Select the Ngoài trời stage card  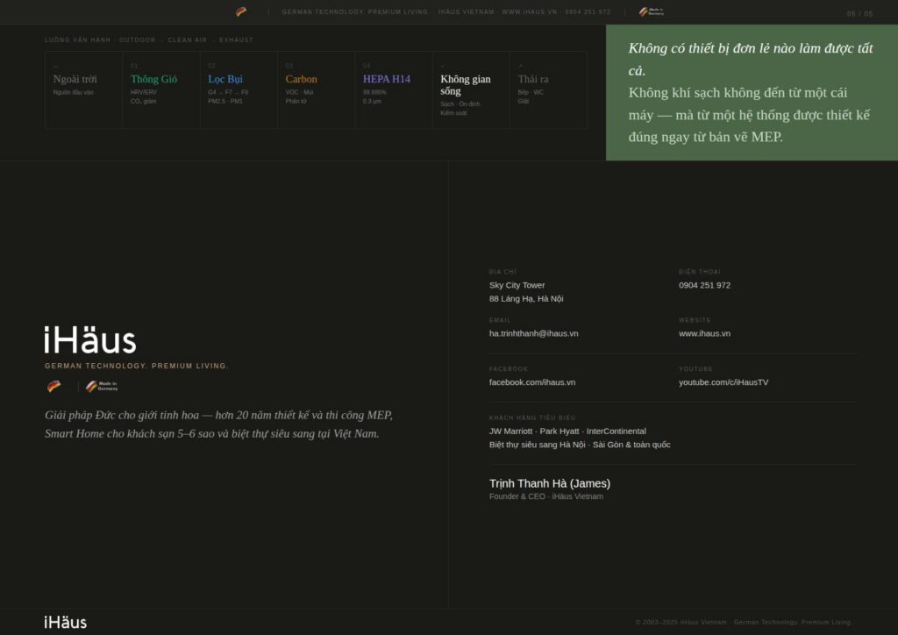(83, 90)
